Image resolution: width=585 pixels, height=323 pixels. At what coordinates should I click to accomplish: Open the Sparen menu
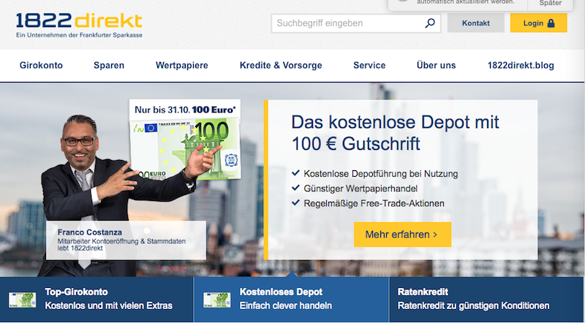click(109, 65)
